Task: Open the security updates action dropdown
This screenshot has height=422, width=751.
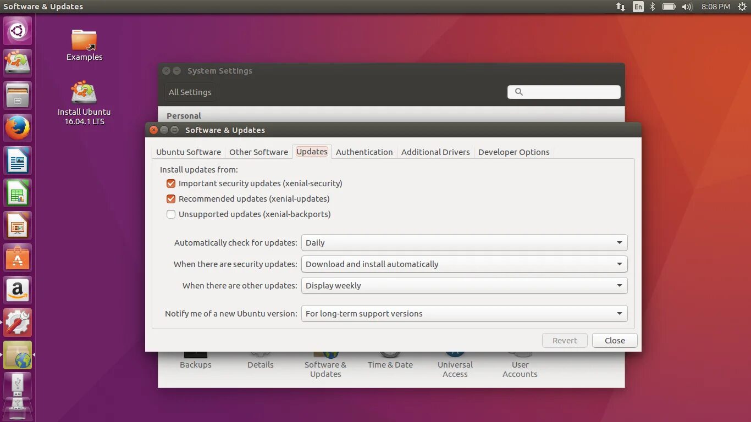Action: 464,264
